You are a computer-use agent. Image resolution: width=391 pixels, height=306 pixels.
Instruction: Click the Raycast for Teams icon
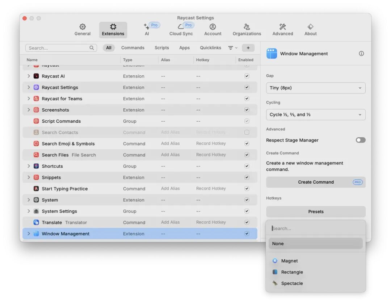click(x=36, y=98)
